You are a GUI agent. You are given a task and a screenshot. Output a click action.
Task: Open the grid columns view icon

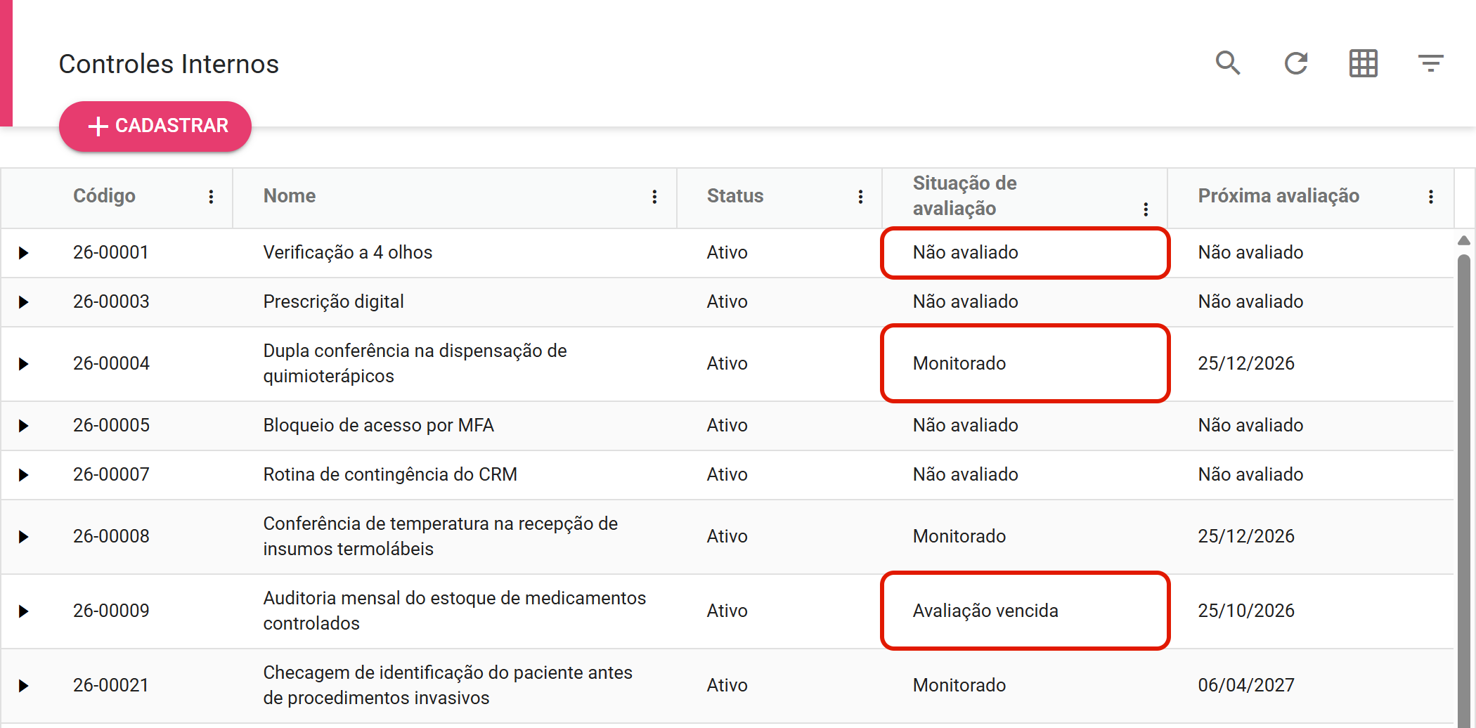(1364, 63)
